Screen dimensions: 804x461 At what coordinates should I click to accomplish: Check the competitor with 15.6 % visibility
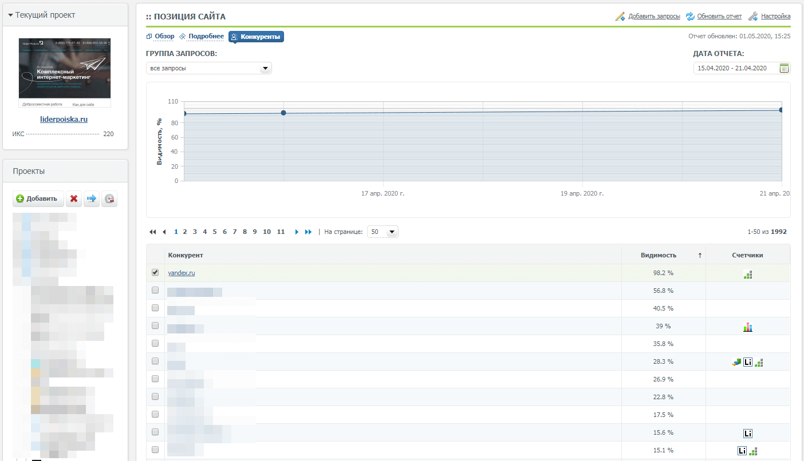pos(155,432)
